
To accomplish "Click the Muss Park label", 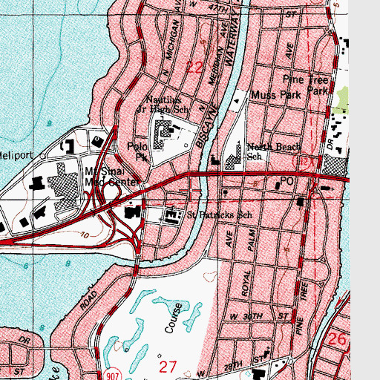I will pyautogui.click(x=276, y=95).
